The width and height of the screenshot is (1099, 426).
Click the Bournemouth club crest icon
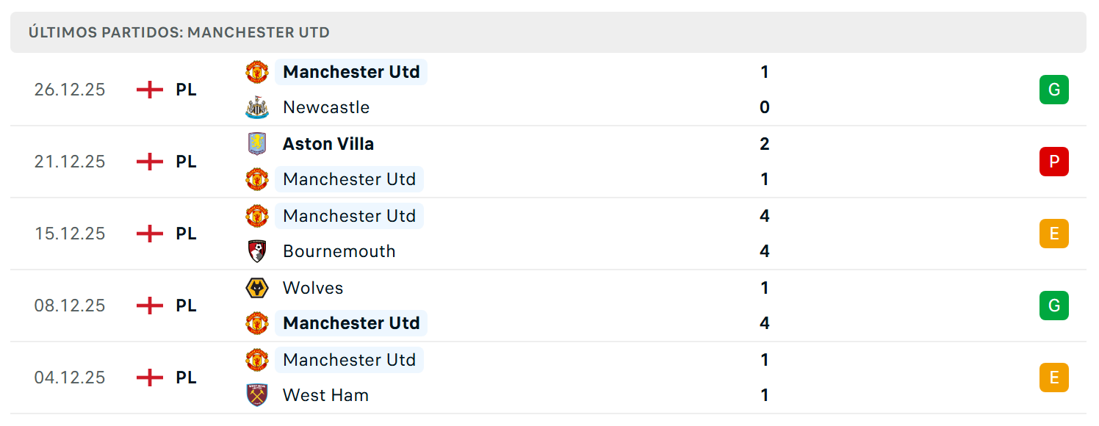[x=257, y=251]
